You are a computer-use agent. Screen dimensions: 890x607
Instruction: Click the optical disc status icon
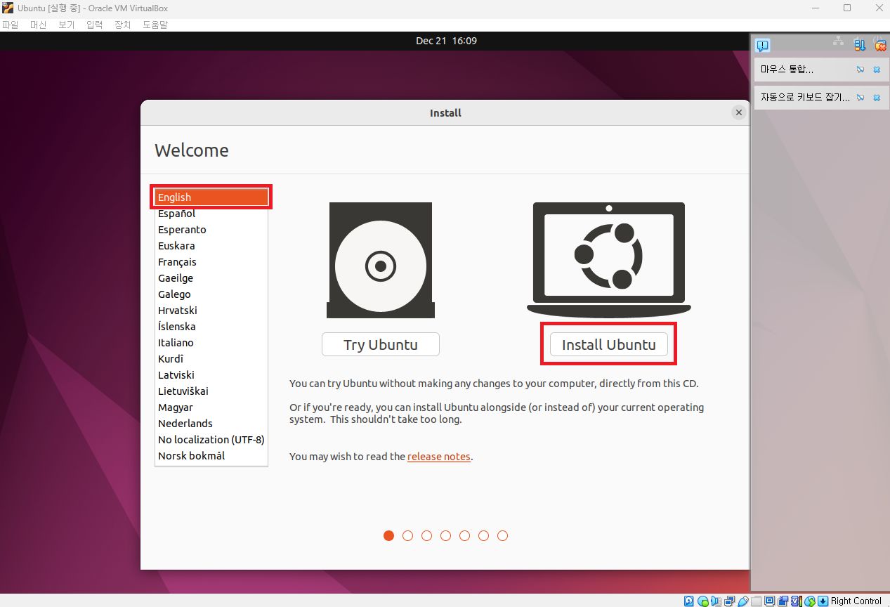tap(702, 601)
